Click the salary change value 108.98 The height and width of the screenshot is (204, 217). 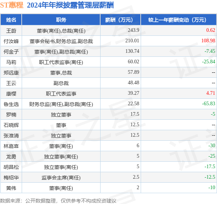coord(208,41)
